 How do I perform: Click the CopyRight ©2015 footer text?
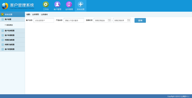pos(178,96)
